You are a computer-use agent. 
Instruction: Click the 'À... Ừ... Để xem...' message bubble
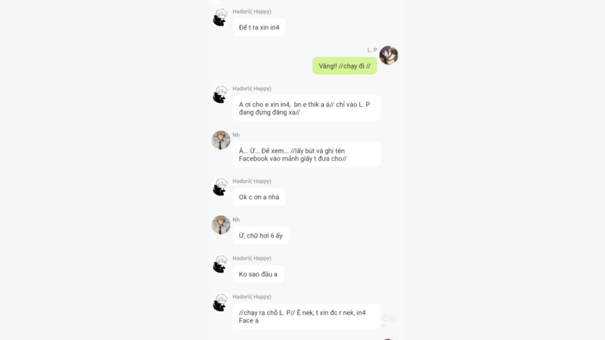click(x=306, y=155)
